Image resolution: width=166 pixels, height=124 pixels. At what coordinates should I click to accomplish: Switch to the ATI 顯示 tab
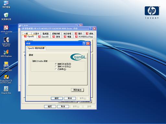coord(78,34)
